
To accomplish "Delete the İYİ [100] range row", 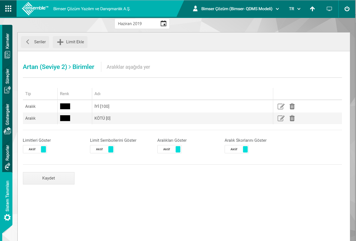I will (x=292, y=106).
